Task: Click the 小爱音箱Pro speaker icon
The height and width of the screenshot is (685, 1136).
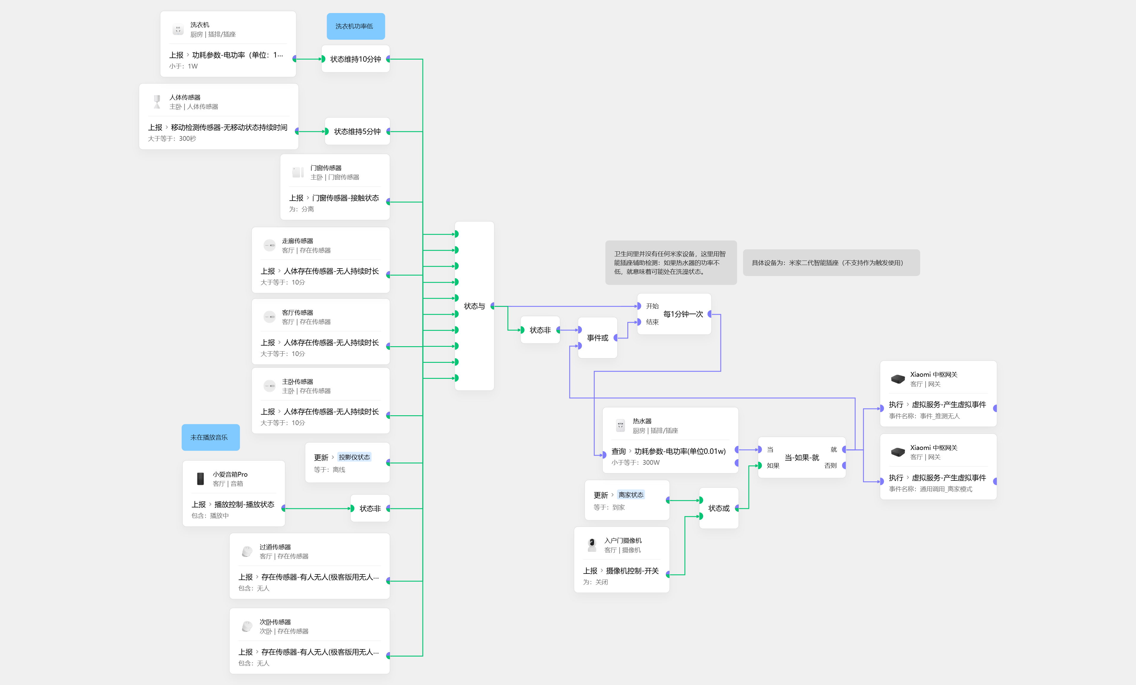Action: (200, 479)
